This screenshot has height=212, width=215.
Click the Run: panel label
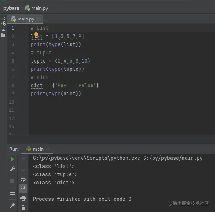coord(14,149)
